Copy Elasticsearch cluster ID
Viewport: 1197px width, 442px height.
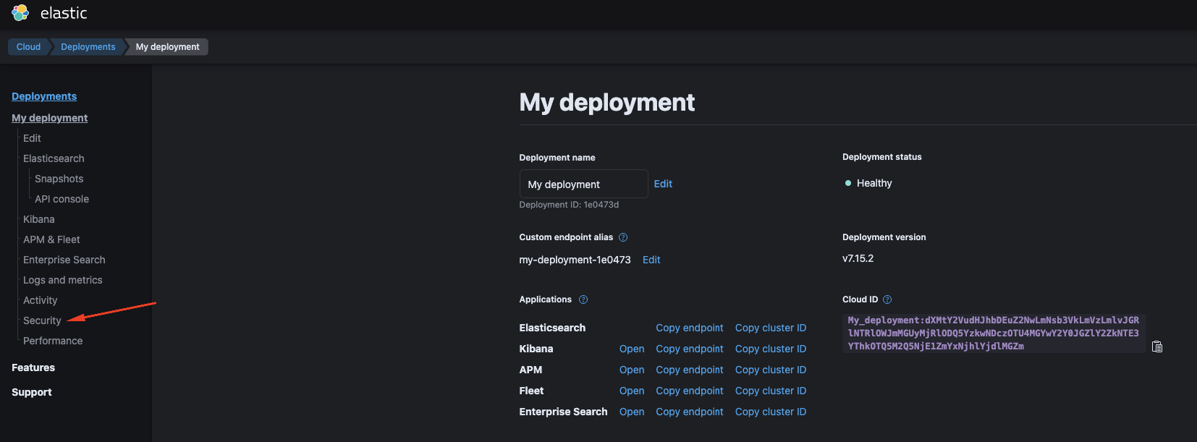[x=771, y=328]
